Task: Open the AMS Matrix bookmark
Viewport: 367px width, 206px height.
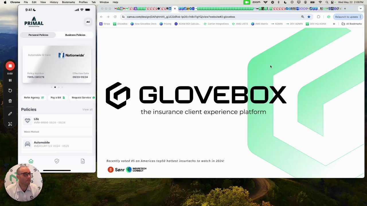Action: [259, 24]
